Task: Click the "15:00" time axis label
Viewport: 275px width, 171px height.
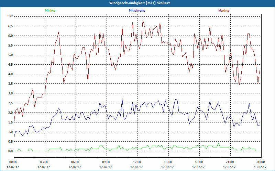Action: tap(167, 162)
